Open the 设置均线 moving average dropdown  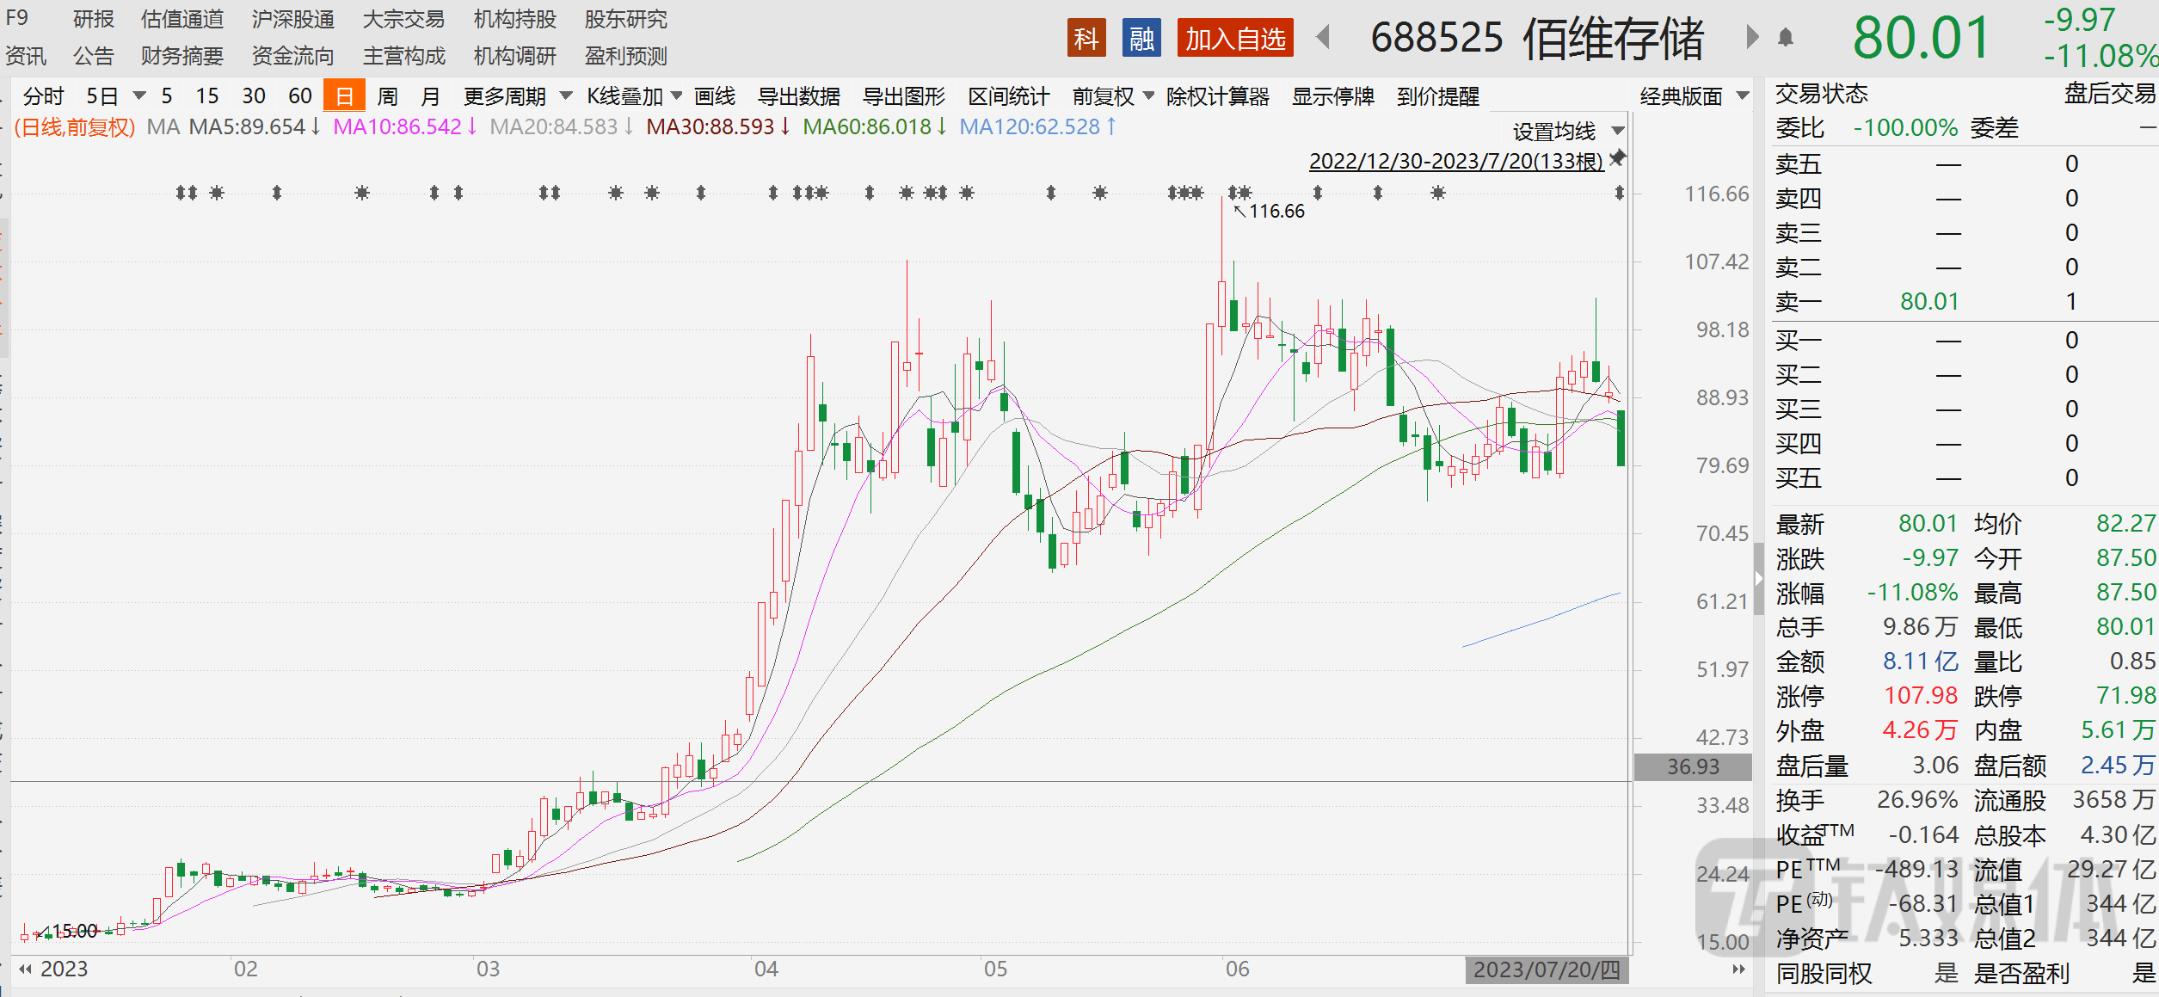tap(1618, 131)
